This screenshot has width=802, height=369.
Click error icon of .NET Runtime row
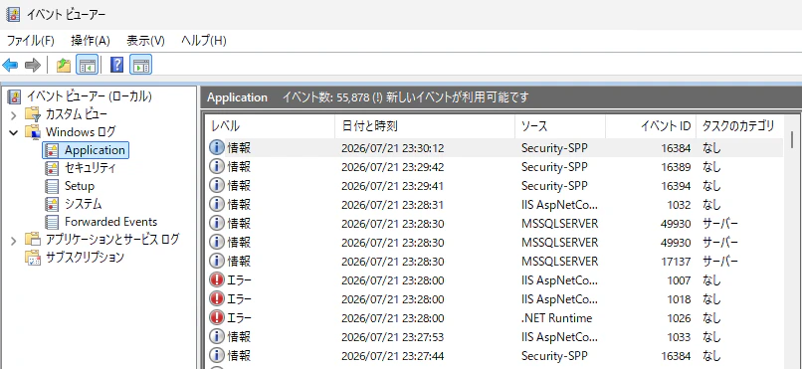click(x=217, y=318)
